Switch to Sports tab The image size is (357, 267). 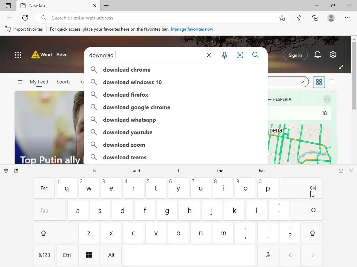click(63, 82)
